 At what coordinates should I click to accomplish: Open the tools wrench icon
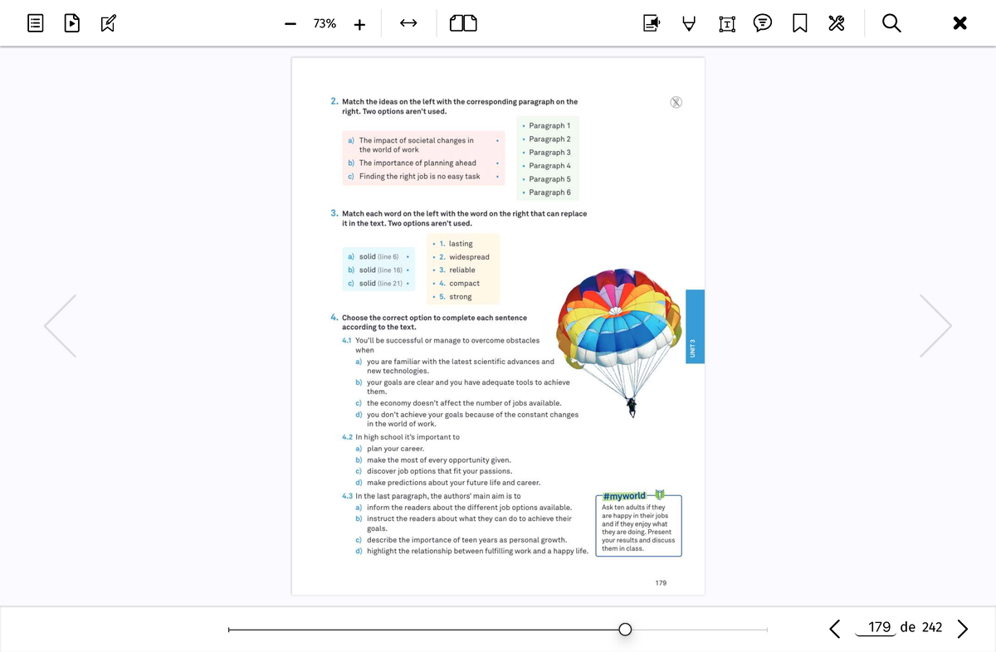835,24
